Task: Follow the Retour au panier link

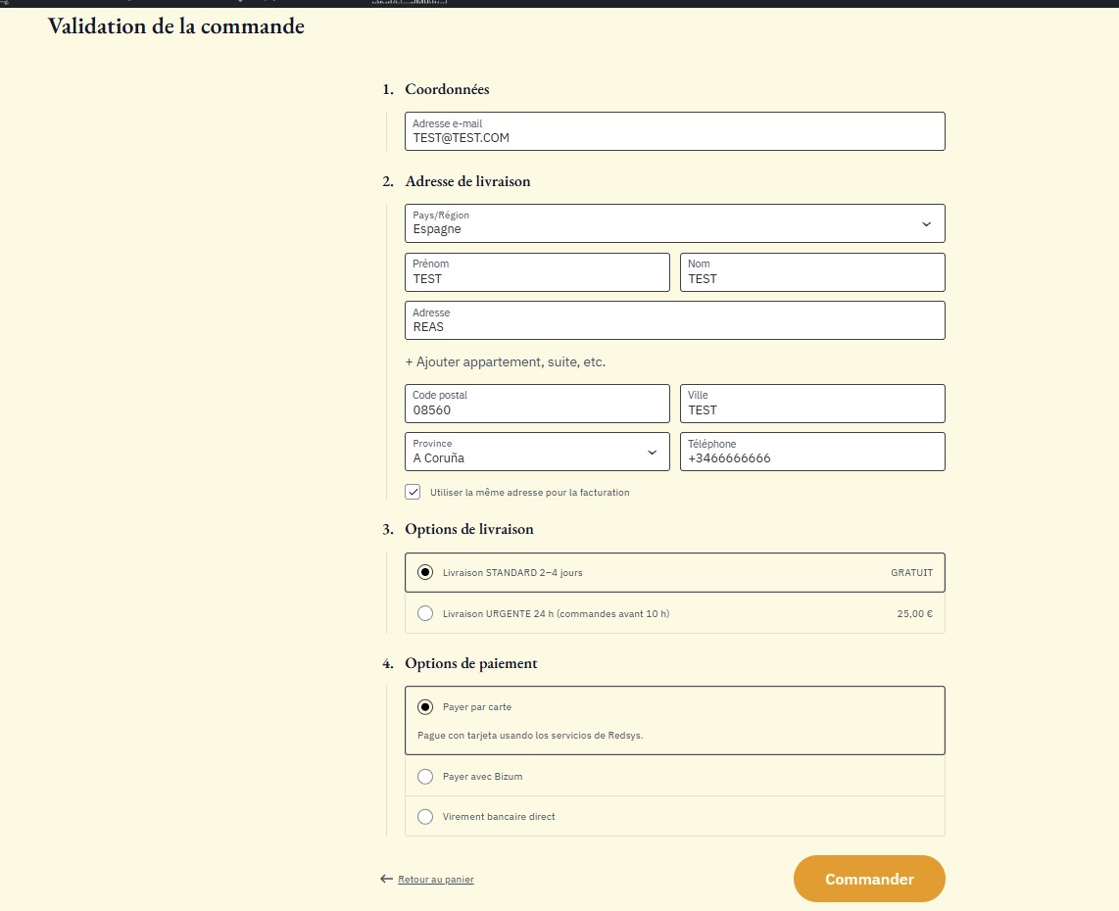Action: point(435,880)
